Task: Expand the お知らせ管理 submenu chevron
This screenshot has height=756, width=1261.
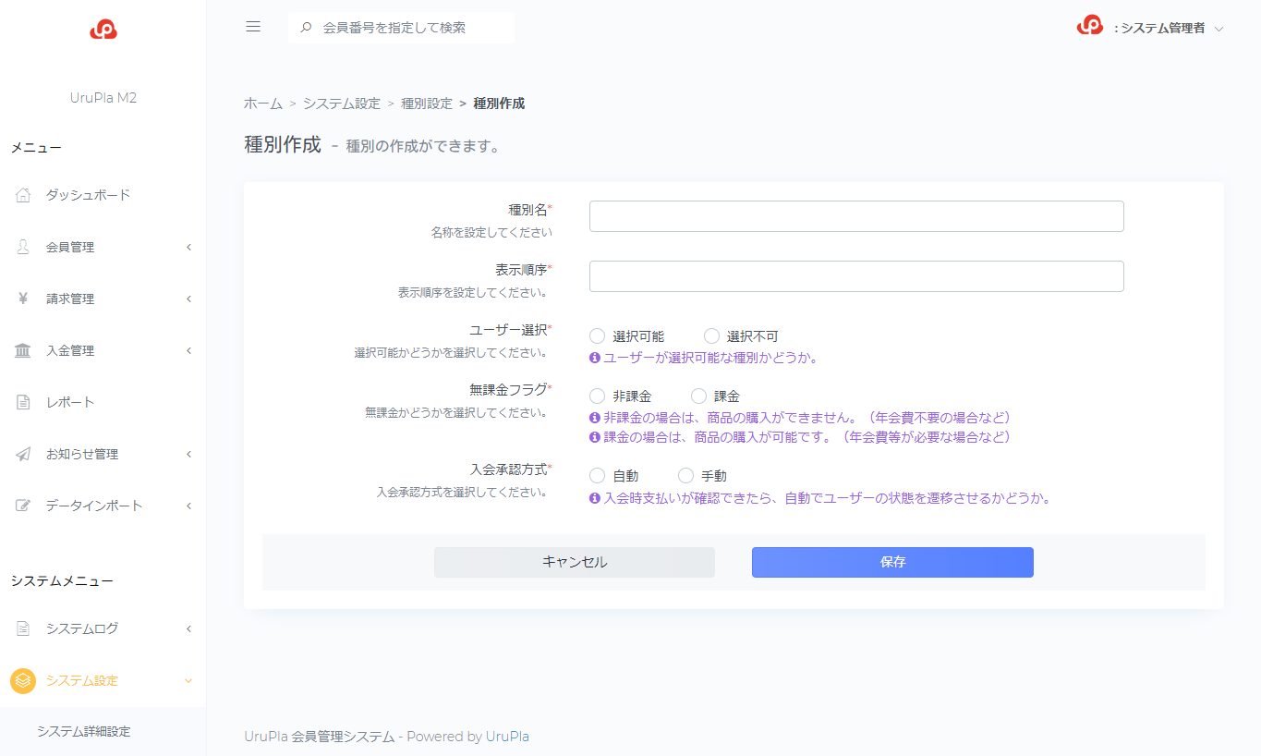Action: coord(188,454)
